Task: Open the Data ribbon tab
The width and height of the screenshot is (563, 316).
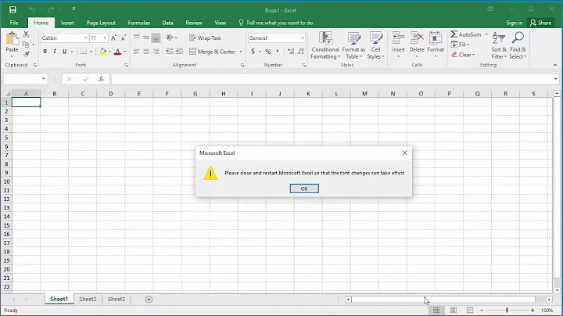Action: (167, 23)
